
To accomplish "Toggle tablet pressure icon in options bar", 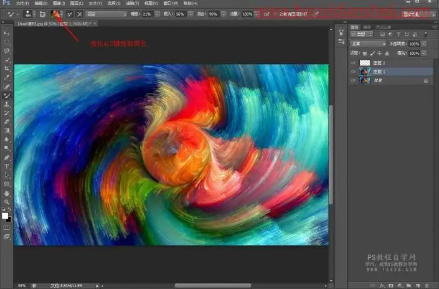I will 316,14.
